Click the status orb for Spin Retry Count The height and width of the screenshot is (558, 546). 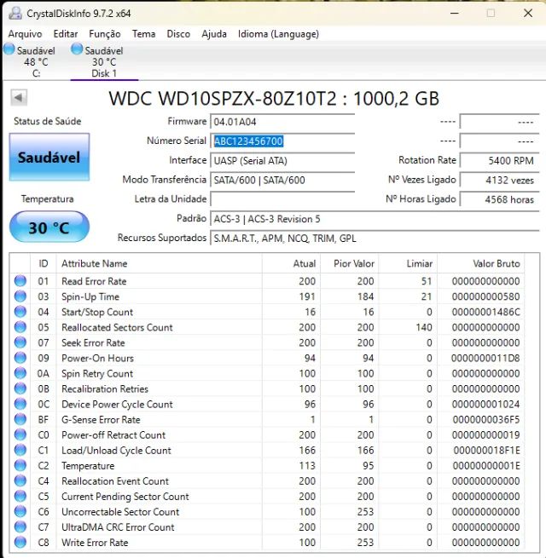coord(20,373)
